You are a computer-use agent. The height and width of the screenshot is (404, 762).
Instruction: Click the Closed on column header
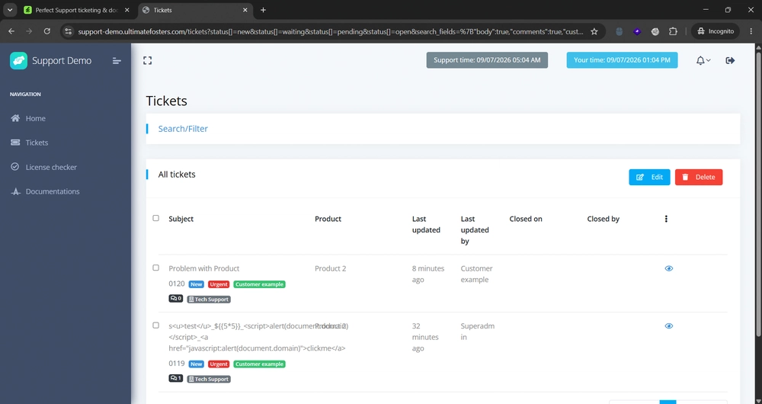526,219
